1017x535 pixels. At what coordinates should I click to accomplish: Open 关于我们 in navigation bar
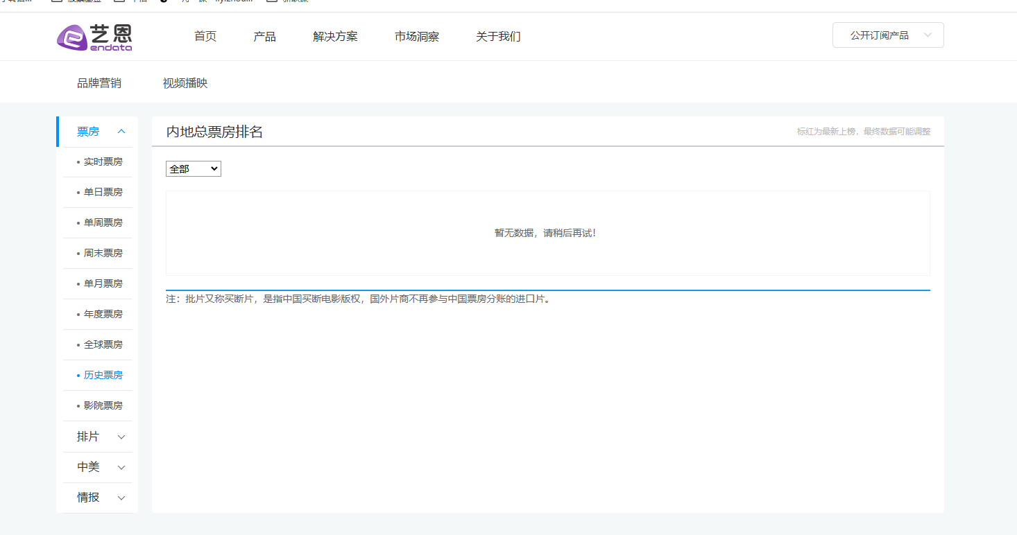click(x=498, y=37)
